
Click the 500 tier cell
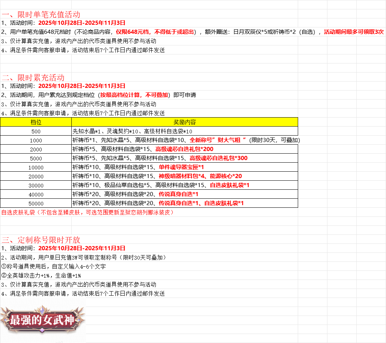pos(36,131)
